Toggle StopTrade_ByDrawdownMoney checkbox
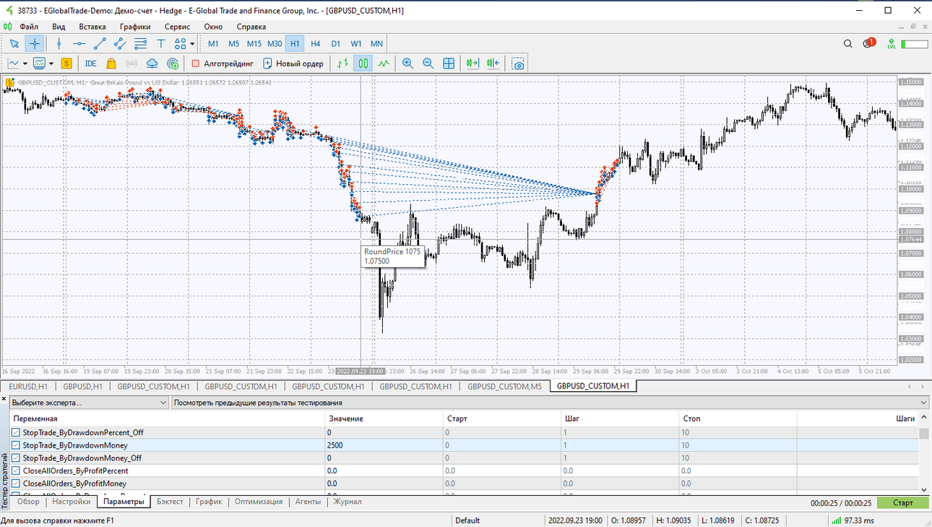The width and height of the screenshot is (932, 527). pyautogui.click(x=16, y=445)
